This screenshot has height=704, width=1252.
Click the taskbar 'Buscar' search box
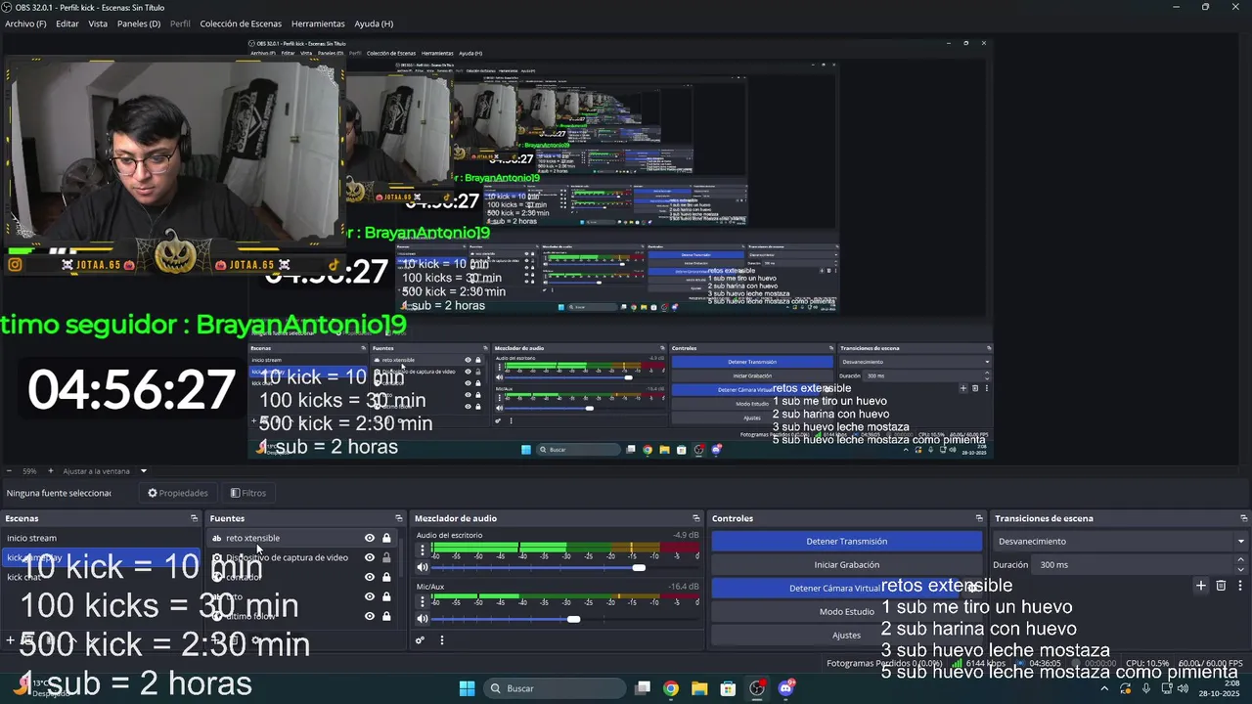tap(555, 688)
